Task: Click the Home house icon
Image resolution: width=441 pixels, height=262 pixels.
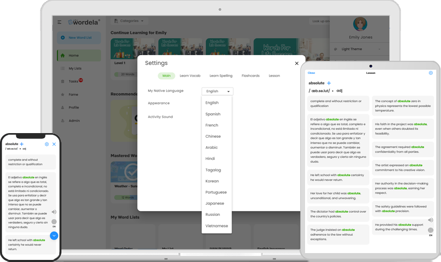Action: click(x=62, y=56)
